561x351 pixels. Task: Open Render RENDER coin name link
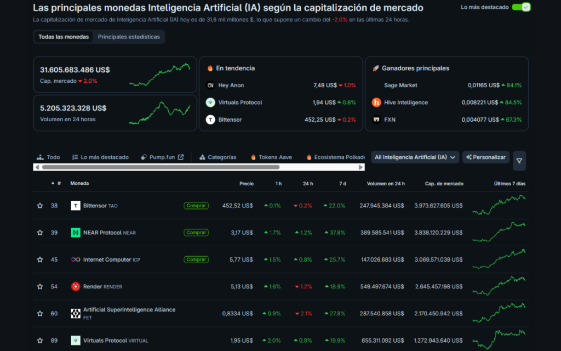102,286
